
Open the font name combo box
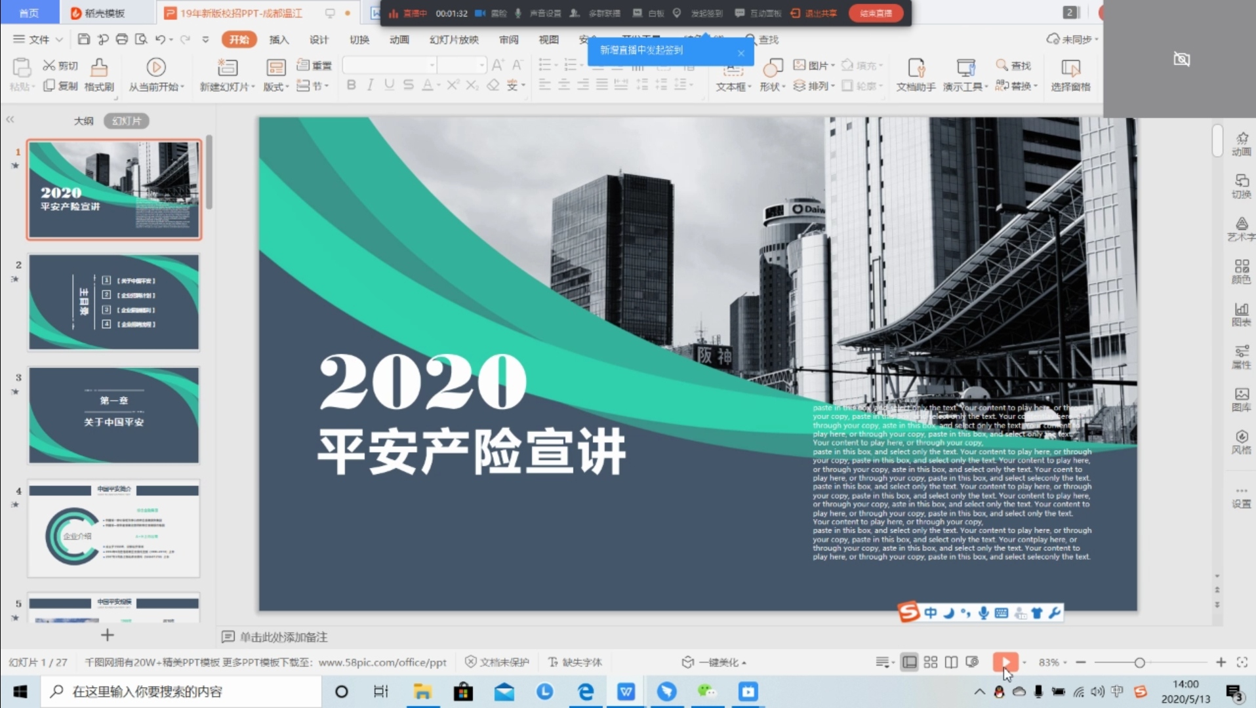click(390, 65)
